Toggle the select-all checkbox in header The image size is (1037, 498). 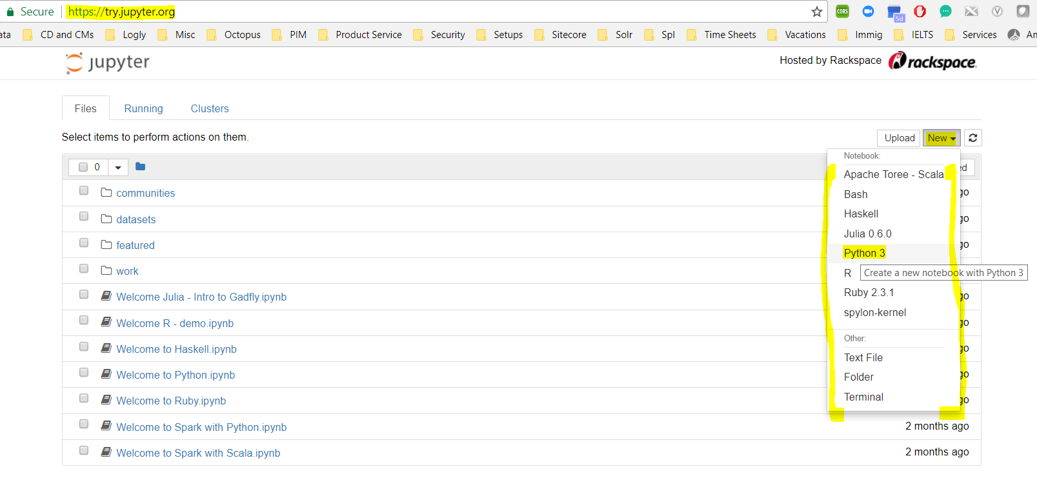83,167
